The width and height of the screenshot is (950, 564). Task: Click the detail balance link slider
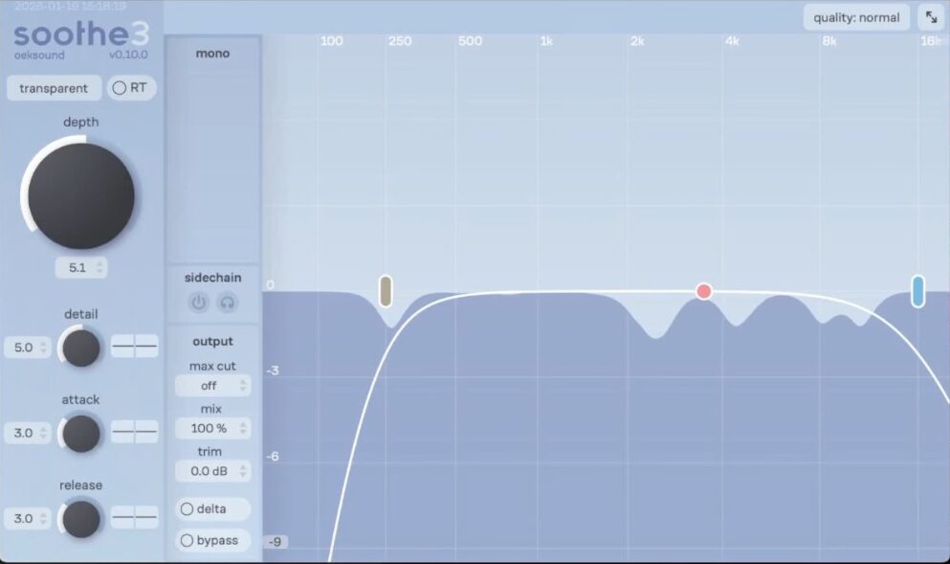pyautogui.click(x=135, y=346)
